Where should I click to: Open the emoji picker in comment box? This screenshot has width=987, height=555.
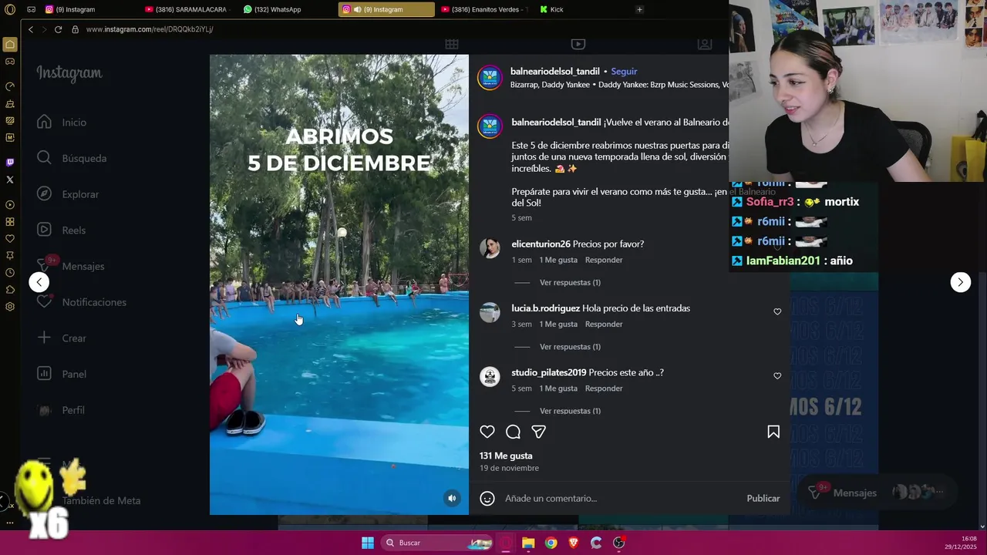click(x=487, y=499)
